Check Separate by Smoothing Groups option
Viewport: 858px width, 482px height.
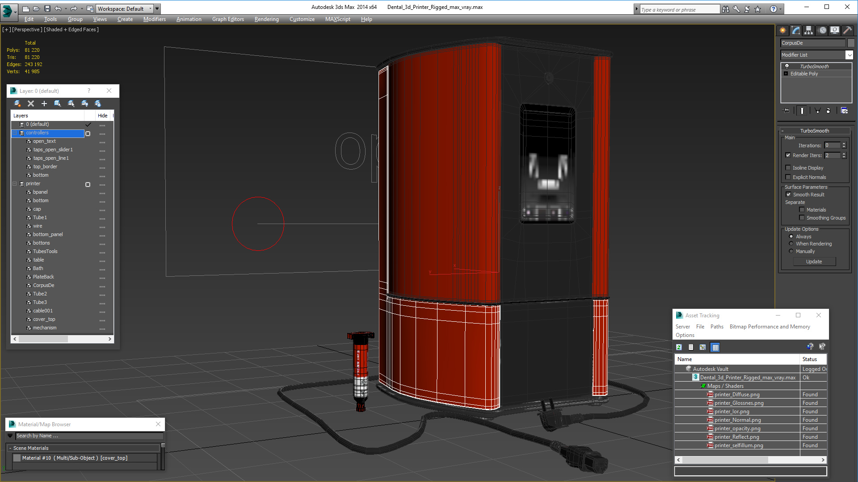point(802,218)
